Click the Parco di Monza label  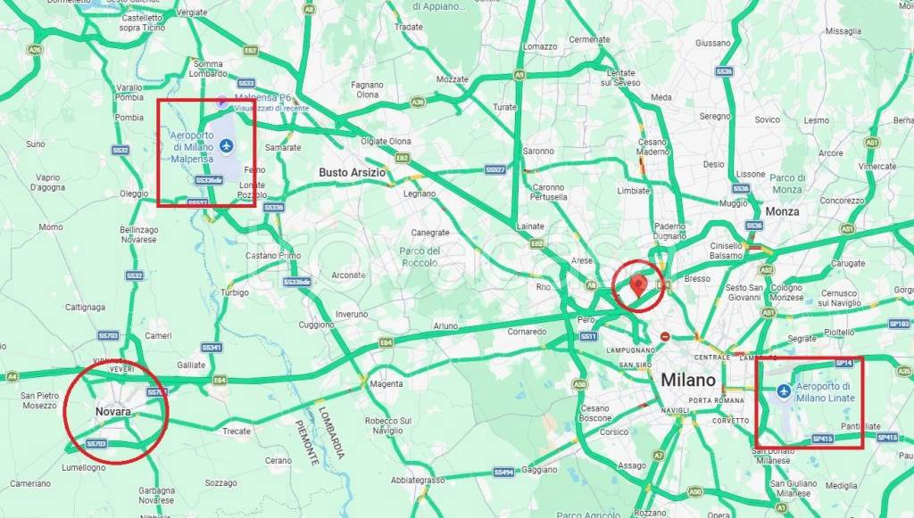(x=787, y=184)
